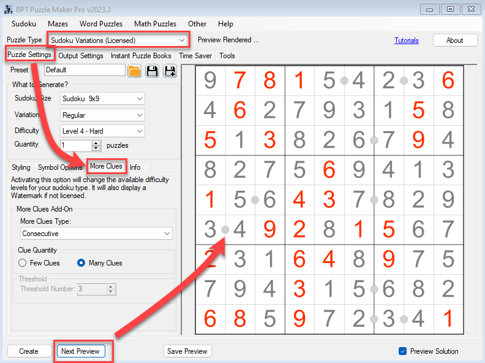Screen dimensions: 485x363
Task: Open the Sudoku Size dropdown
Action: [140, 99]
